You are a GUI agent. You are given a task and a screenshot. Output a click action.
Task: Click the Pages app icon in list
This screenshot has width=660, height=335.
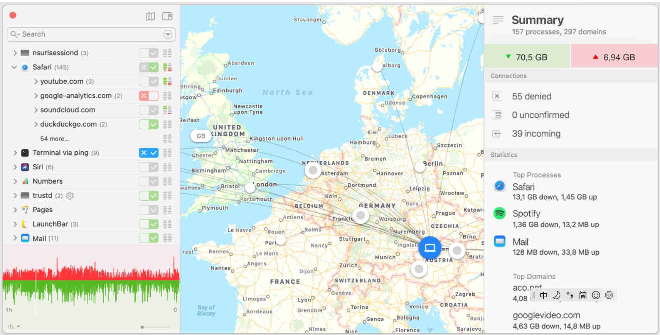click(25, 210)
